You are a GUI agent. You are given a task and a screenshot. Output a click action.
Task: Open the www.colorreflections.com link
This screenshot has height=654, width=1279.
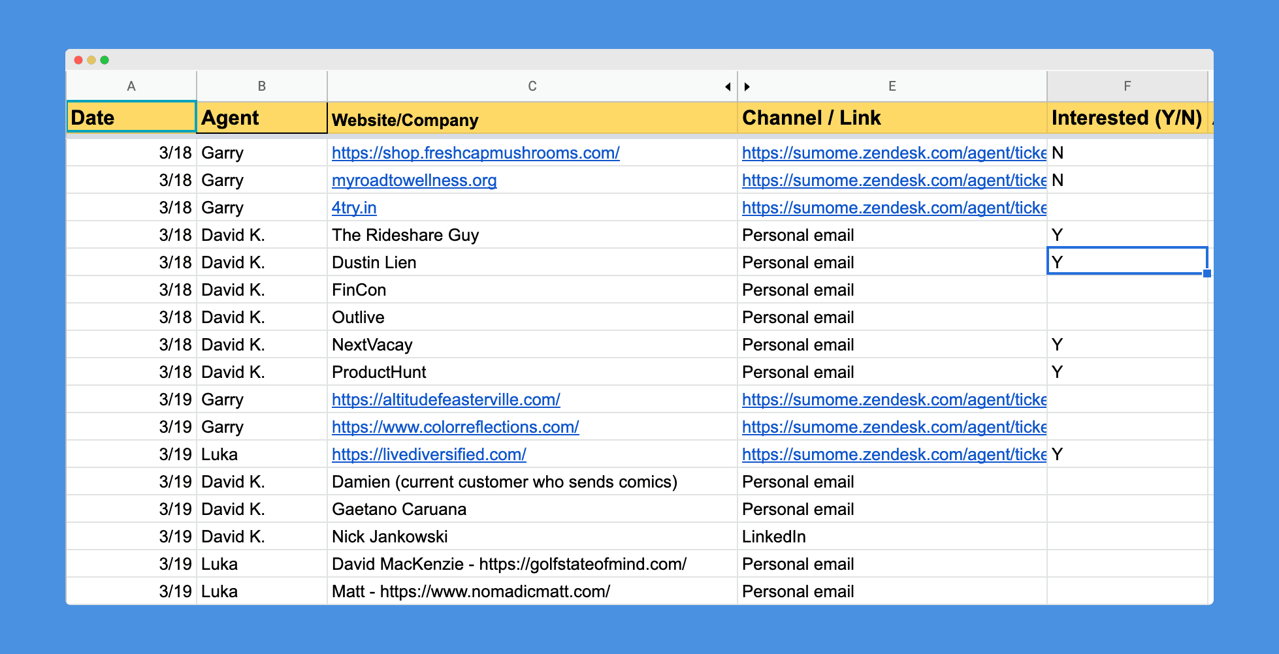[x=455, y=427]
